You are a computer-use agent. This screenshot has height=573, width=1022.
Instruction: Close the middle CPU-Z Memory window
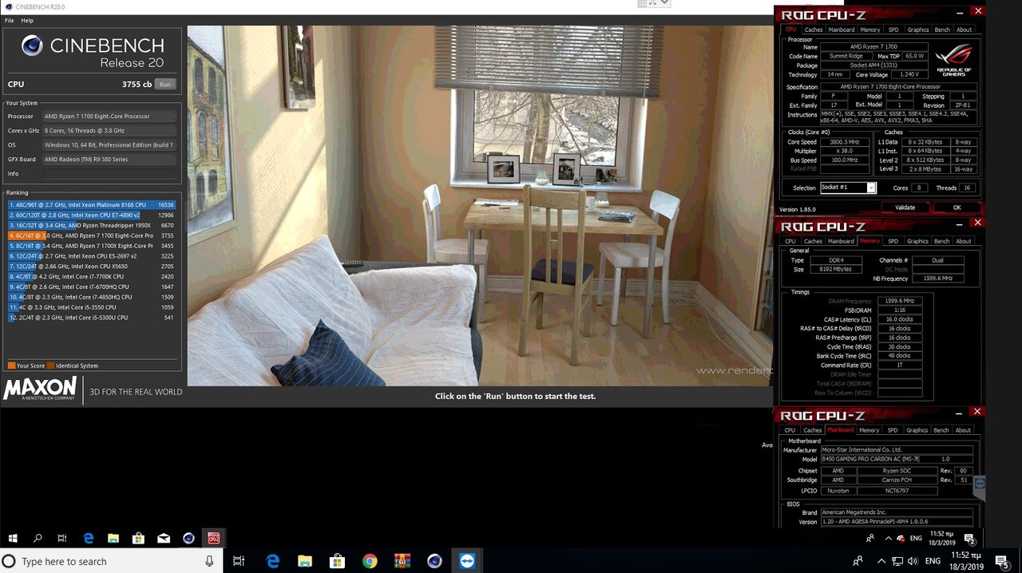[978, 223]
